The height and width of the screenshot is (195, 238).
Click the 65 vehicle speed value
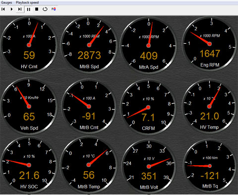(x=29, y=116)
